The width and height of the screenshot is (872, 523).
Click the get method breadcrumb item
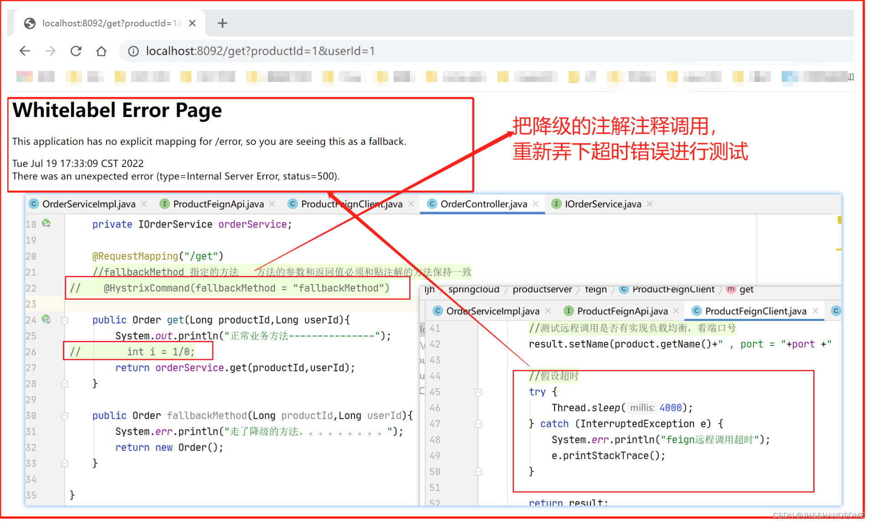click(740, 289)
